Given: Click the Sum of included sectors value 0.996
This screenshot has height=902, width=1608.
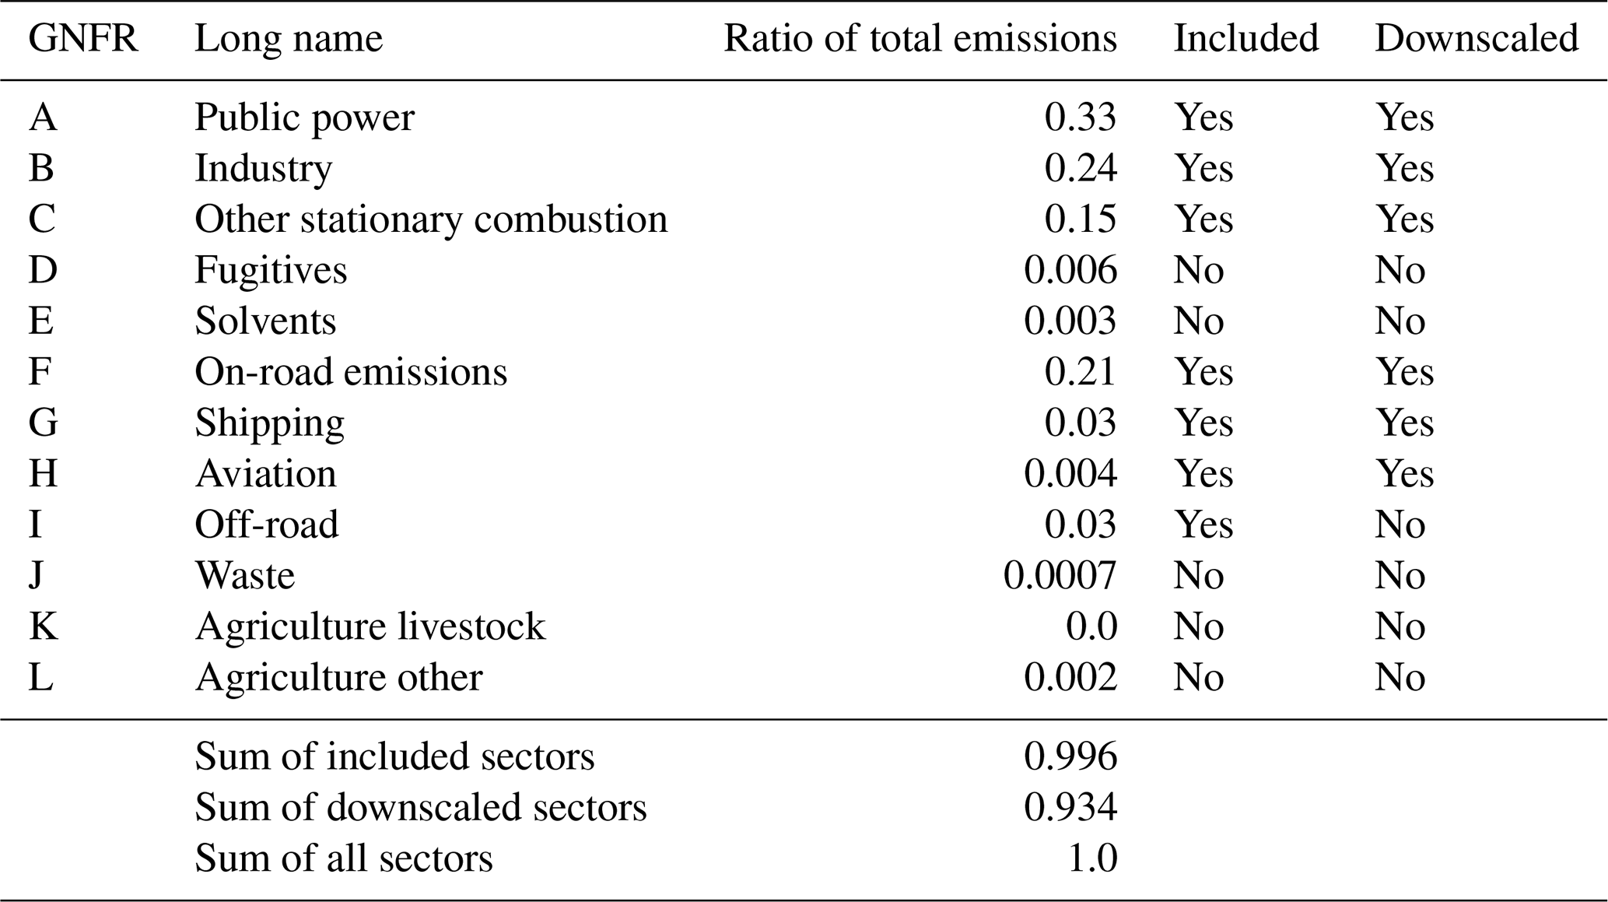Looking at the screenshot, I should pyautogui.click(x=1070, y=756).
